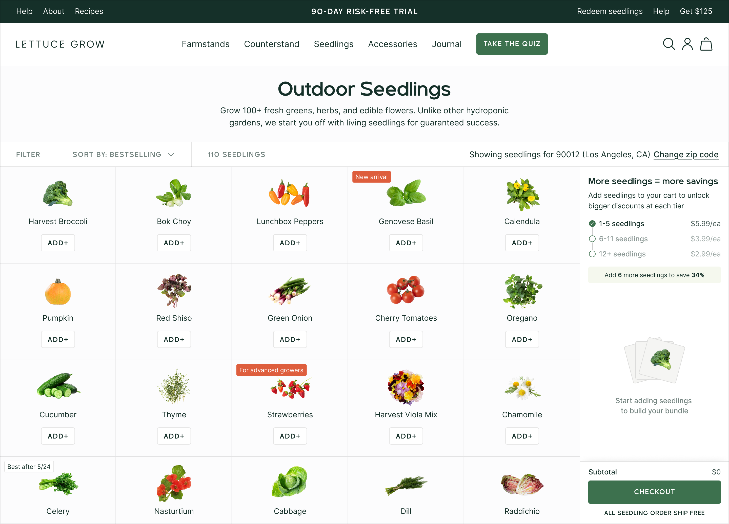Open the Farmstands menu

(205, 44)
